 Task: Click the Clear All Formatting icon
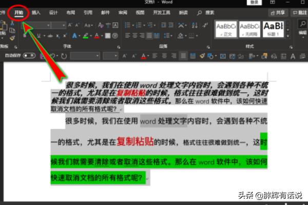101,25
